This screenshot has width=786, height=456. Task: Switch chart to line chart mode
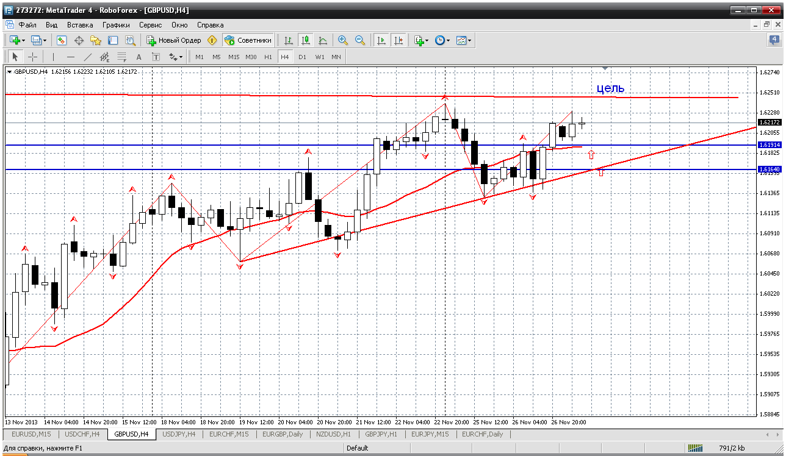[323, 40]
